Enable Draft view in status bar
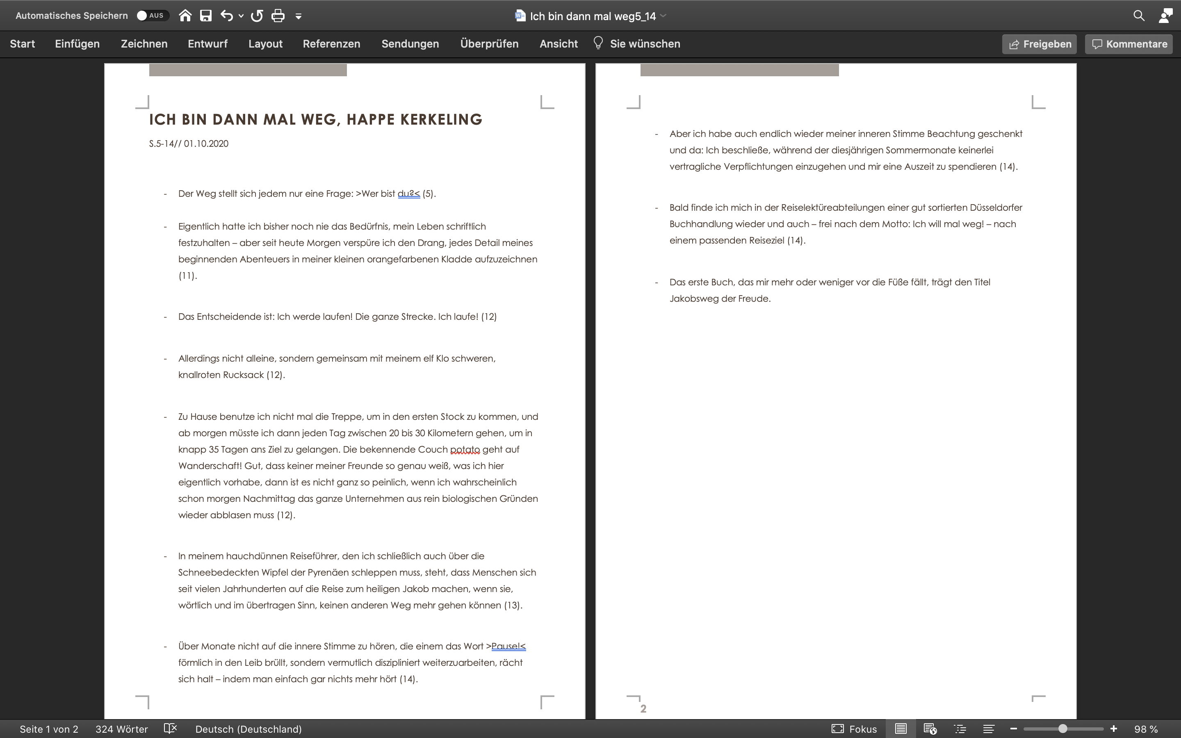The image size is (1181, 738). (989, 729)
